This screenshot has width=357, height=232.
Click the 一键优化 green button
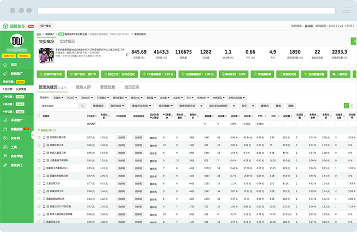click(x=340, y=74)
